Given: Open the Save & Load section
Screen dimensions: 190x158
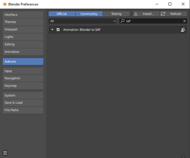Looking at the screenshot, I should point(23,103).
